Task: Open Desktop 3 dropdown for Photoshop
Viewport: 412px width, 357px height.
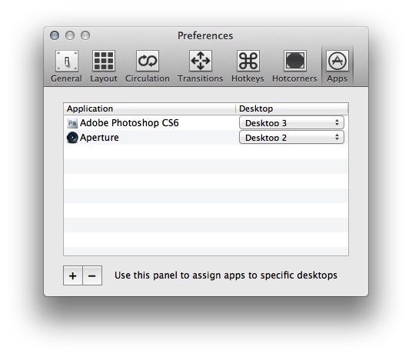Action: (291, 123)
